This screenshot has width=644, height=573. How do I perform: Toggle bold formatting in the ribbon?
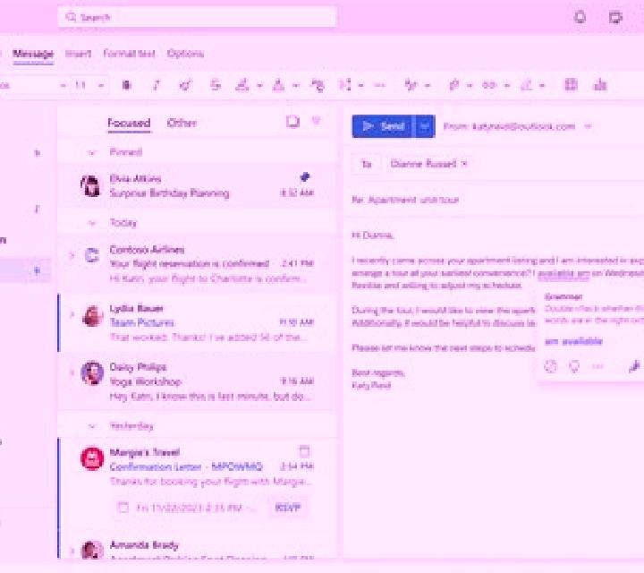click(126, 85)
